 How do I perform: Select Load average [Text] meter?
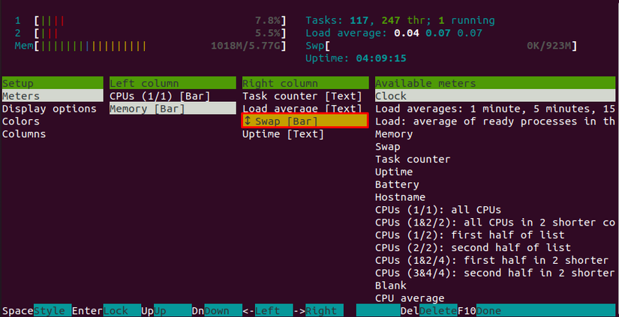click(302, 109)
